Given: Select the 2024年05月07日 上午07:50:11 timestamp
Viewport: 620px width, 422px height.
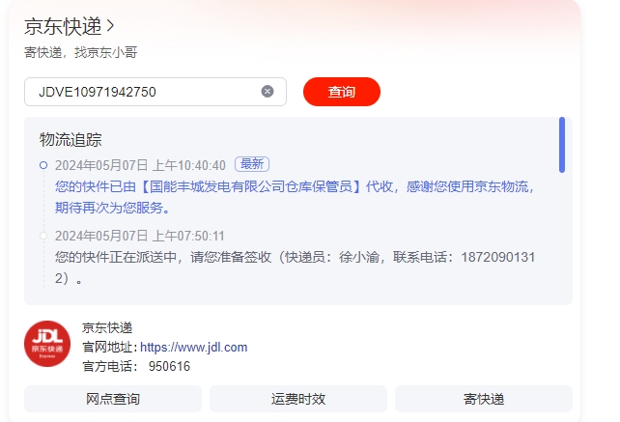Looking at the screenshot, I should 140,237.
